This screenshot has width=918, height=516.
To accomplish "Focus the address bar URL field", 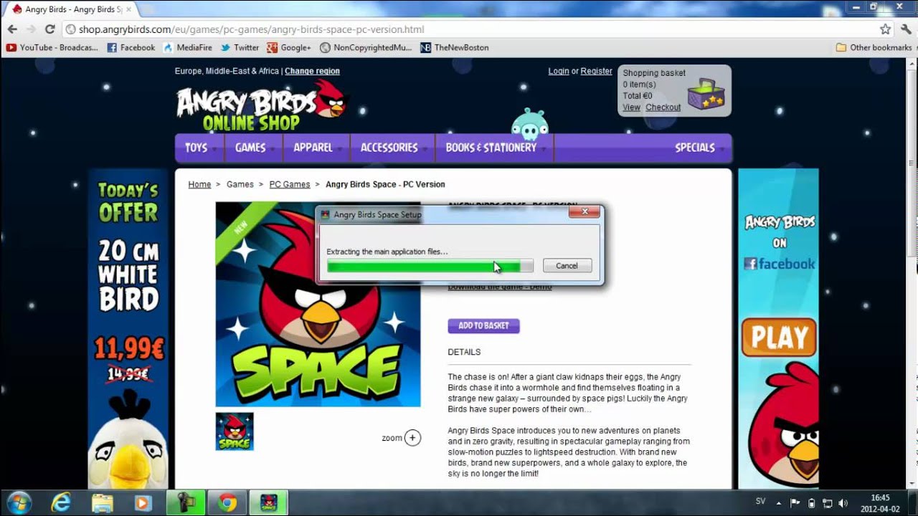I will [x=470, y=29].
